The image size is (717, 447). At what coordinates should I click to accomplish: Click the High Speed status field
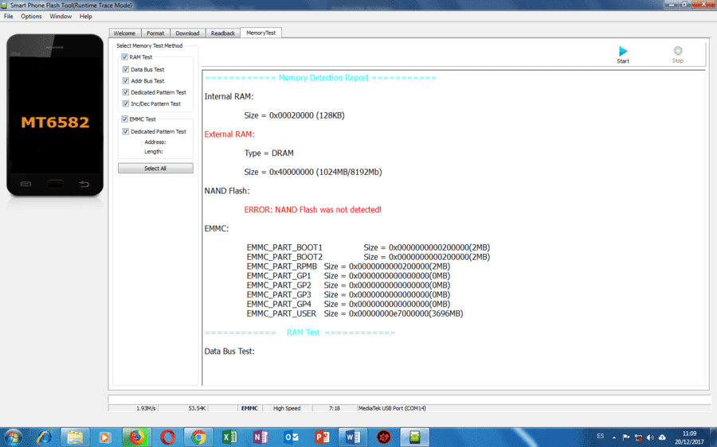click(x=287, y=408)
